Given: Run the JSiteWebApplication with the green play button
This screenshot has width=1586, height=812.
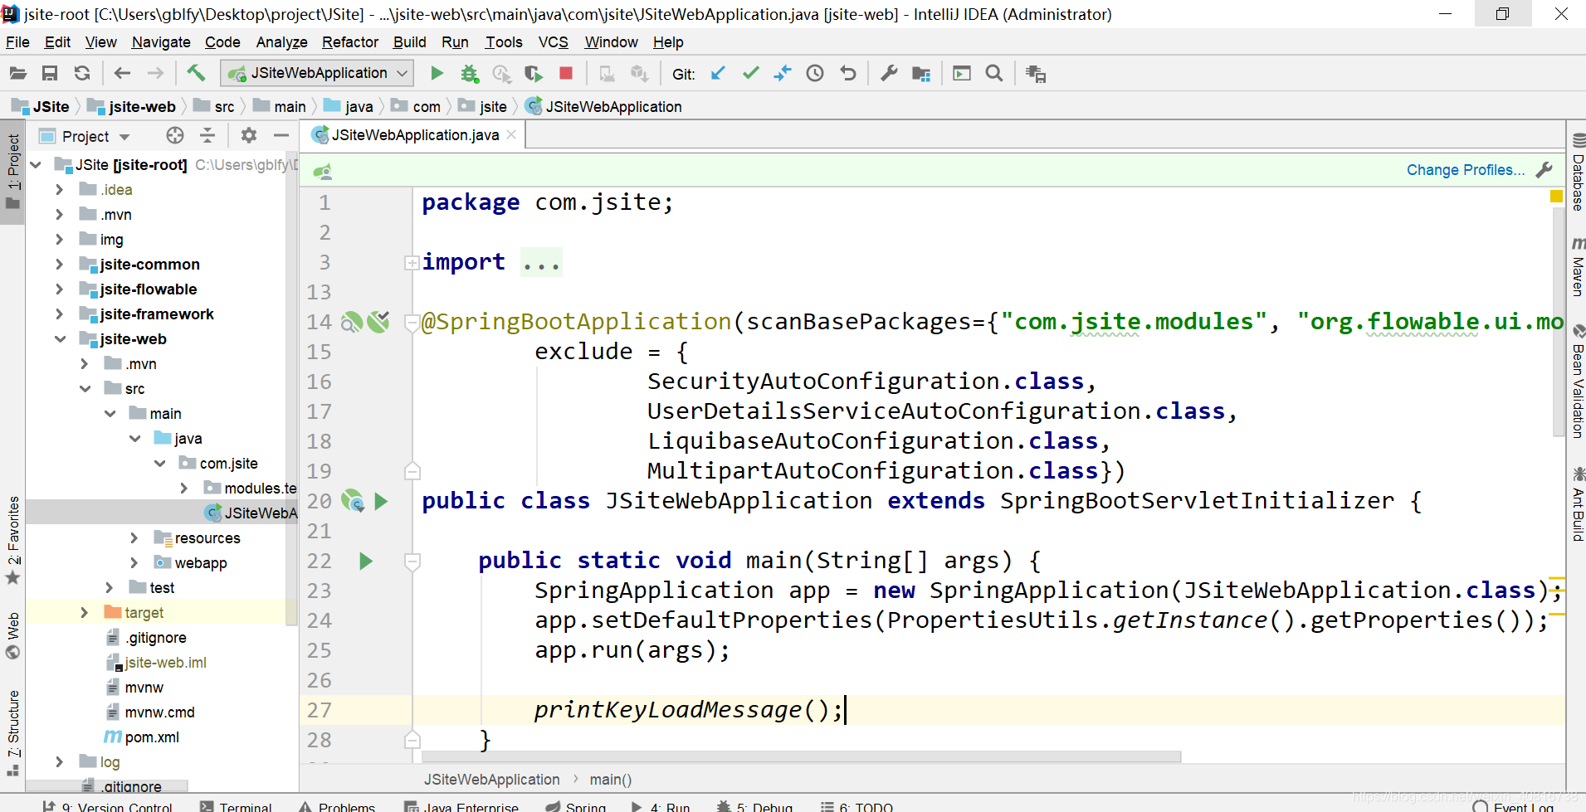Looking at the screenshot, I should coord(437,74).
